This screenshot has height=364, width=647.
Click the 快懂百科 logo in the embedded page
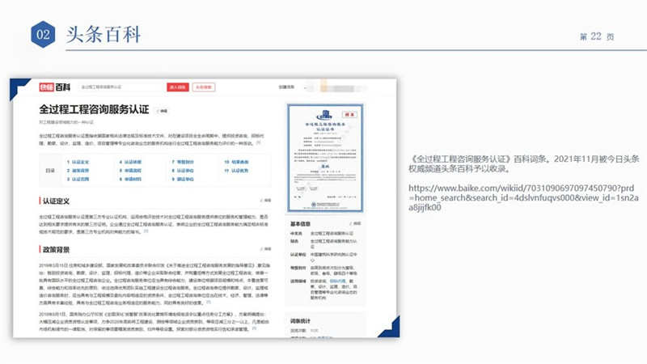(54, 87)
